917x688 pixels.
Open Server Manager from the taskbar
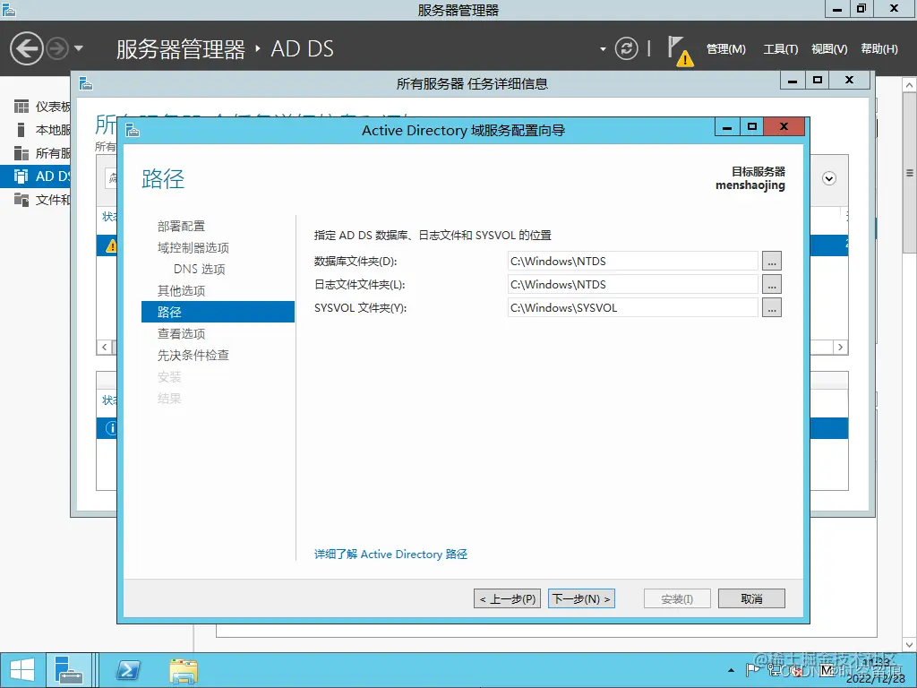[69, 670]
